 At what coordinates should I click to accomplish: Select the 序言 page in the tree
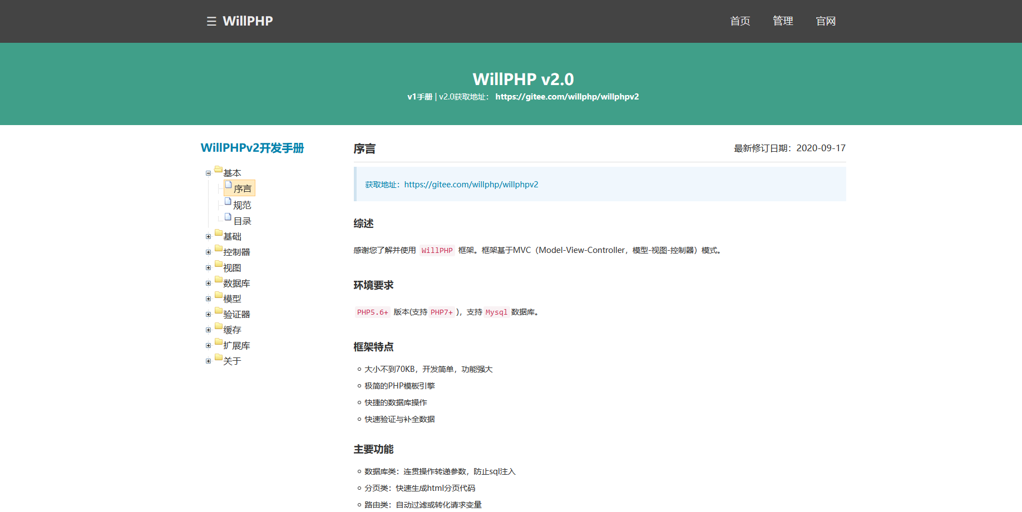242,189
